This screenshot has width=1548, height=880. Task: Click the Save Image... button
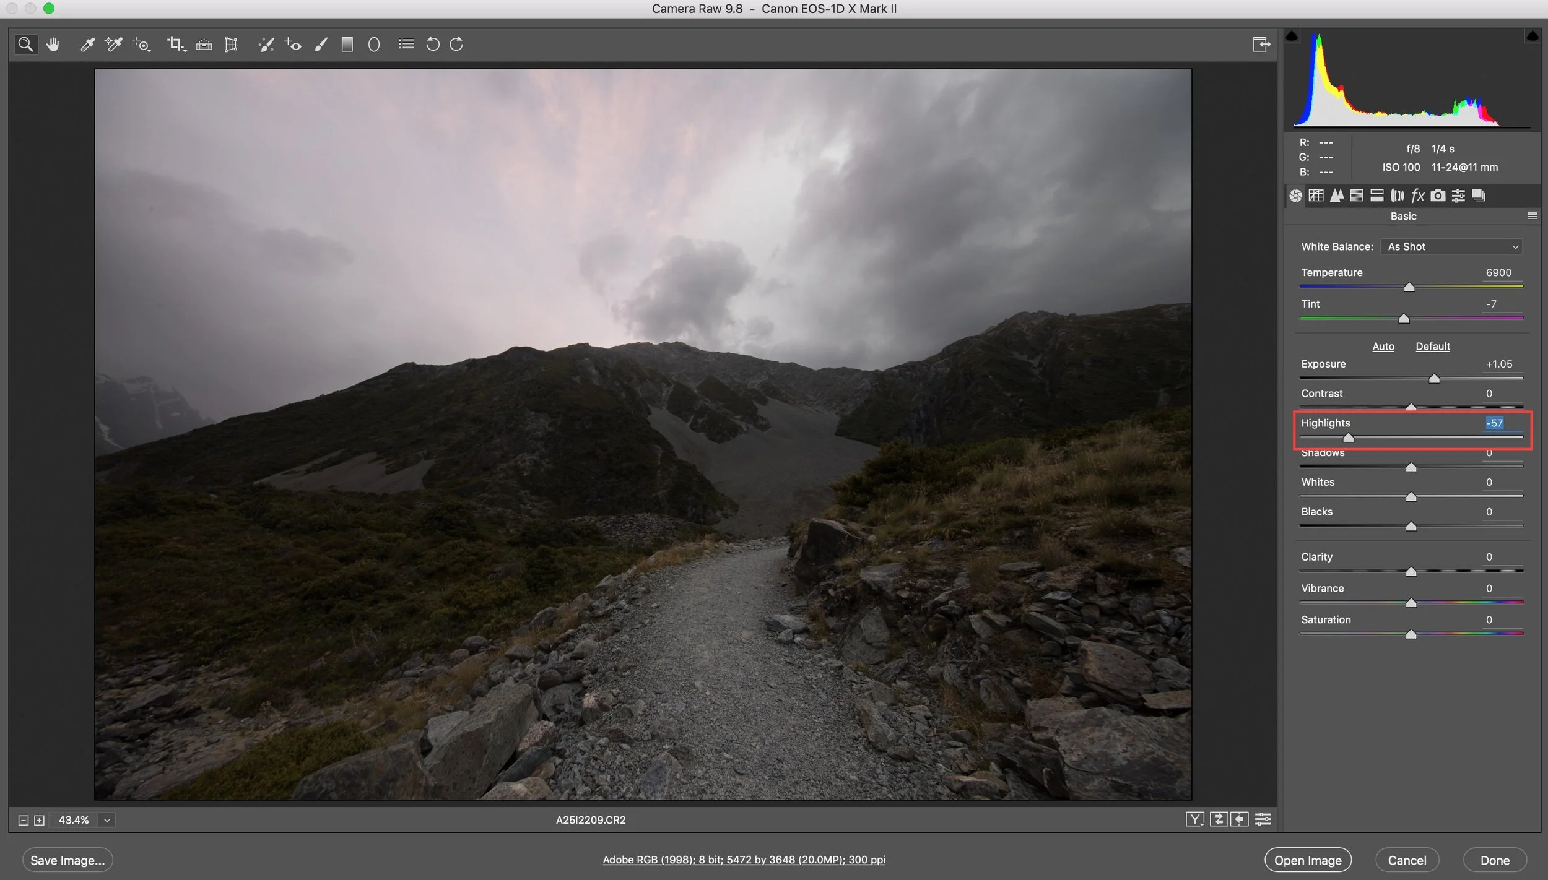click(67, 860)
